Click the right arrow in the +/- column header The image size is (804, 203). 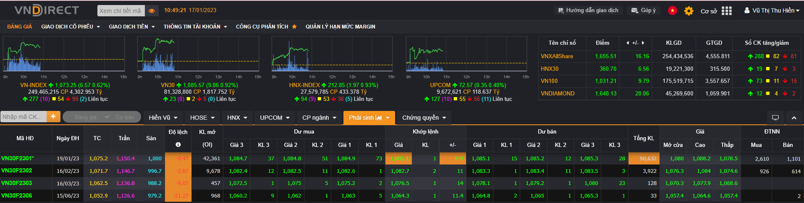(x=643, y=43)
